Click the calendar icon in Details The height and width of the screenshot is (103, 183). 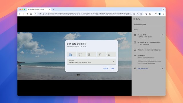coord(135,35)
